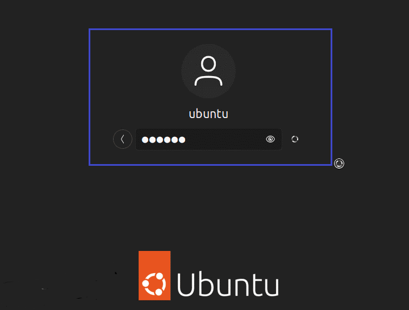Viewport: 409px width, 310px height.
Task: Return to user list via the back arrow
Action: point(123,139)
